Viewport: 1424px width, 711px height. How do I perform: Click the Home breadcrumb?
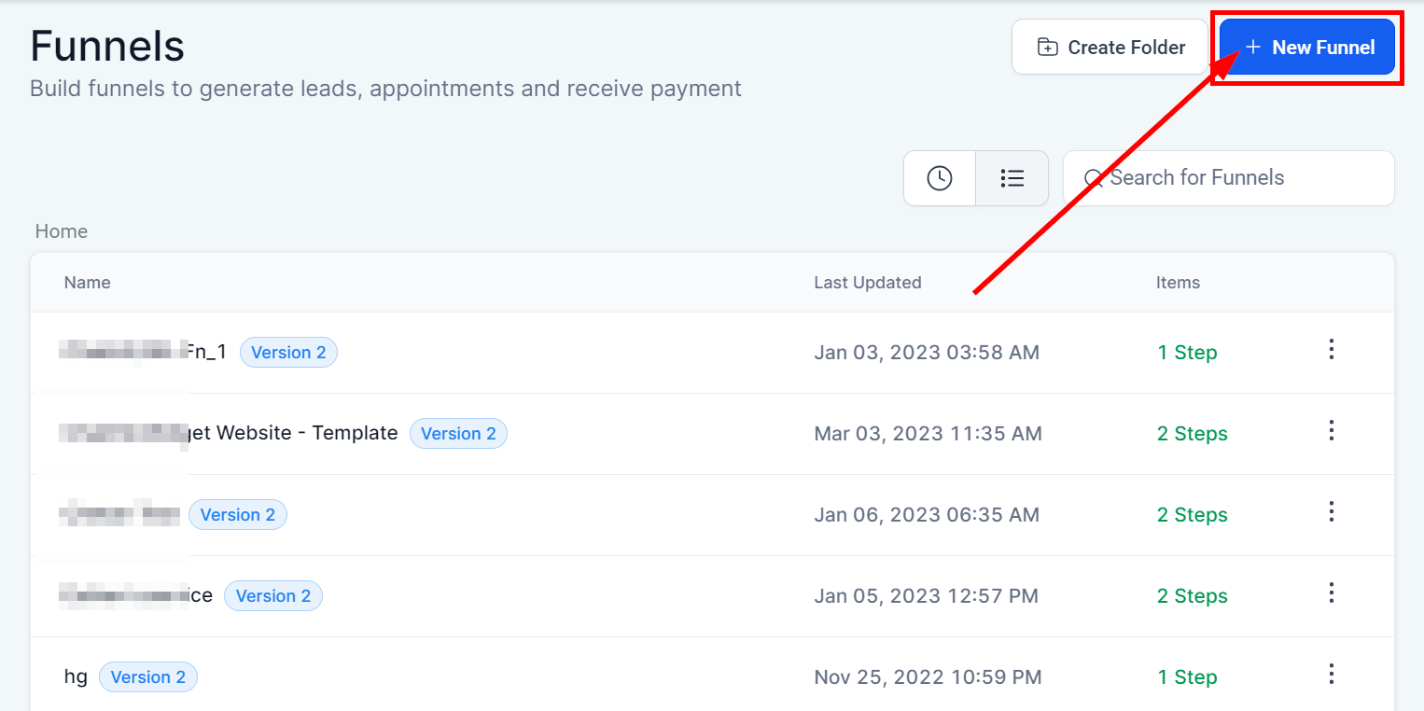click(62, 231)
